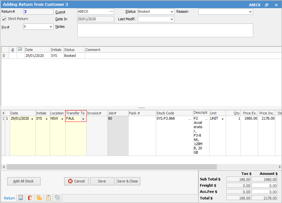Open the clock schedule tab icon
The image size is (282, 203).
click(x=57, y=198)
